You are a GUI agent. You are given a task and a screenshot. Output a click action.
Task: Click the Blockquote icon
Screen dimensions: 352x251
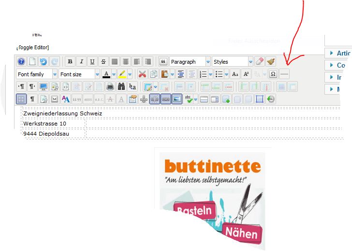(x=163, y=61)
